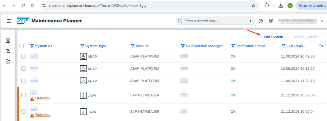Filter by System Type column funnel

pyautogui.click(x=82, y=46)
